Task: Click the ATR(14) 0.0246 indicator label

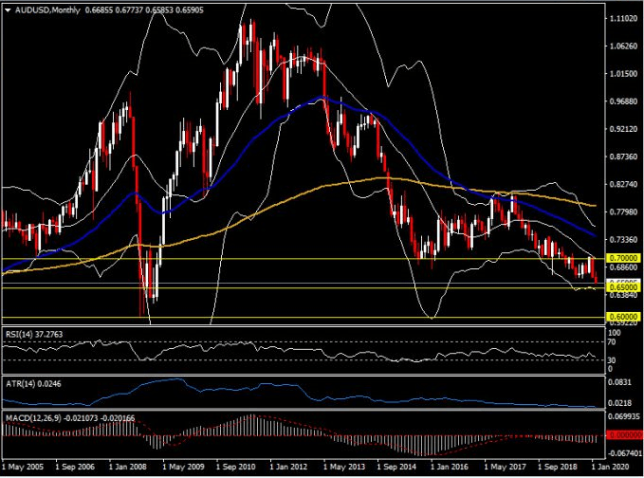Action: click(34, 384)
